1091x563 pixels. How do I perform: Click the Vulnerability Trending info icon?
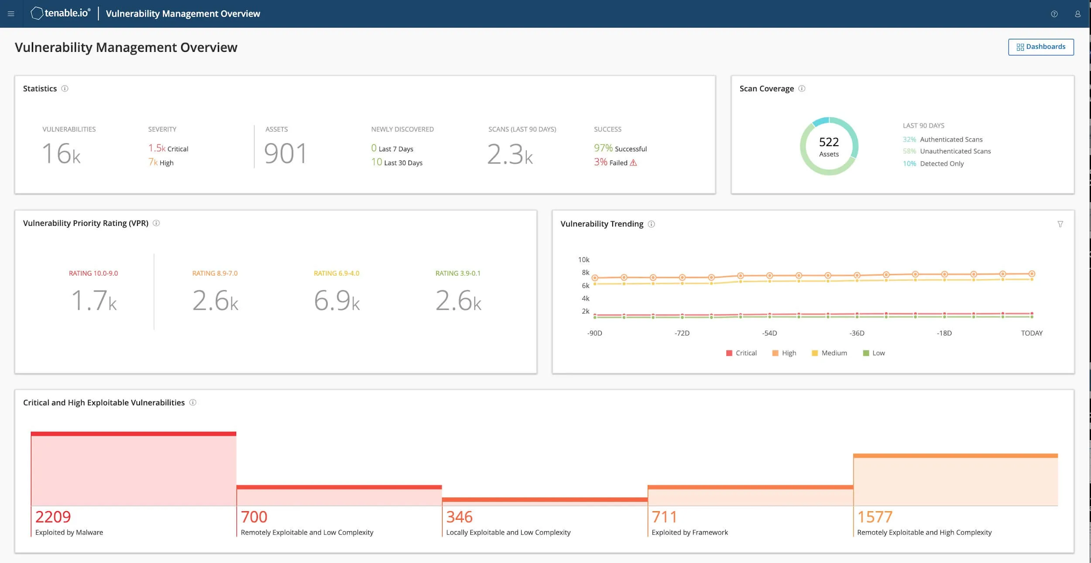(652, 224)
